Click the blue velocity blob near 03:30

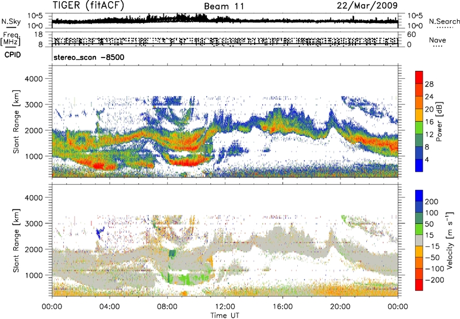coord(100,233)
